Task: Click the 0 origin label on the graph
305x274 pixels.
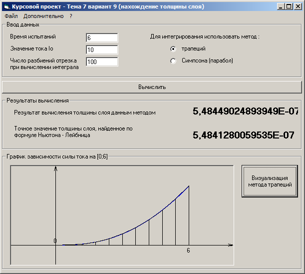Action: pos(55,241)
